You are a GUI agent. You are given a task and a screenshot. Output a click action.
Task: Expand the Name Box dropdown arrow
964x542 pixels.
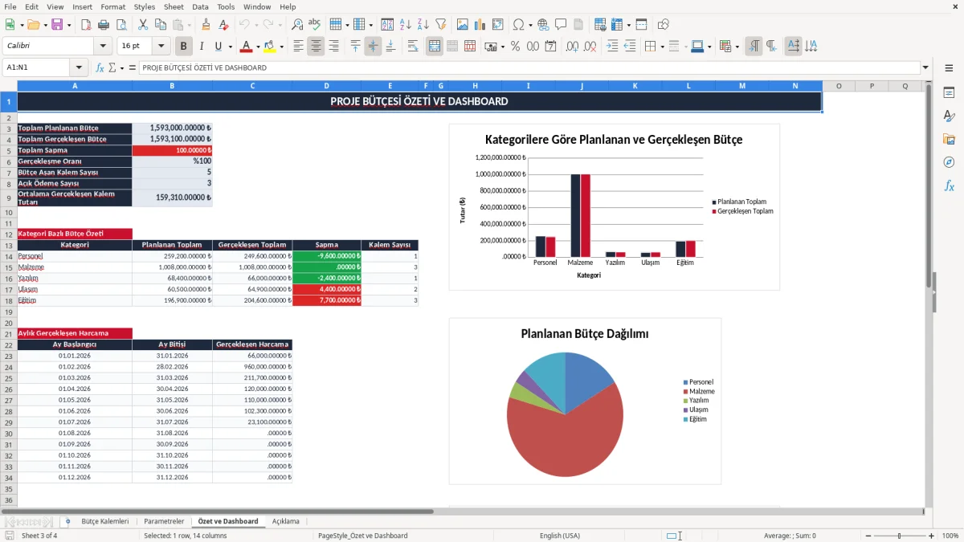[79, 67]
